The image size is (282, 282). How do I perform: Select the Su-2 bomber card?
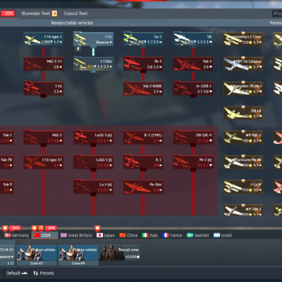tap(143, 39)
